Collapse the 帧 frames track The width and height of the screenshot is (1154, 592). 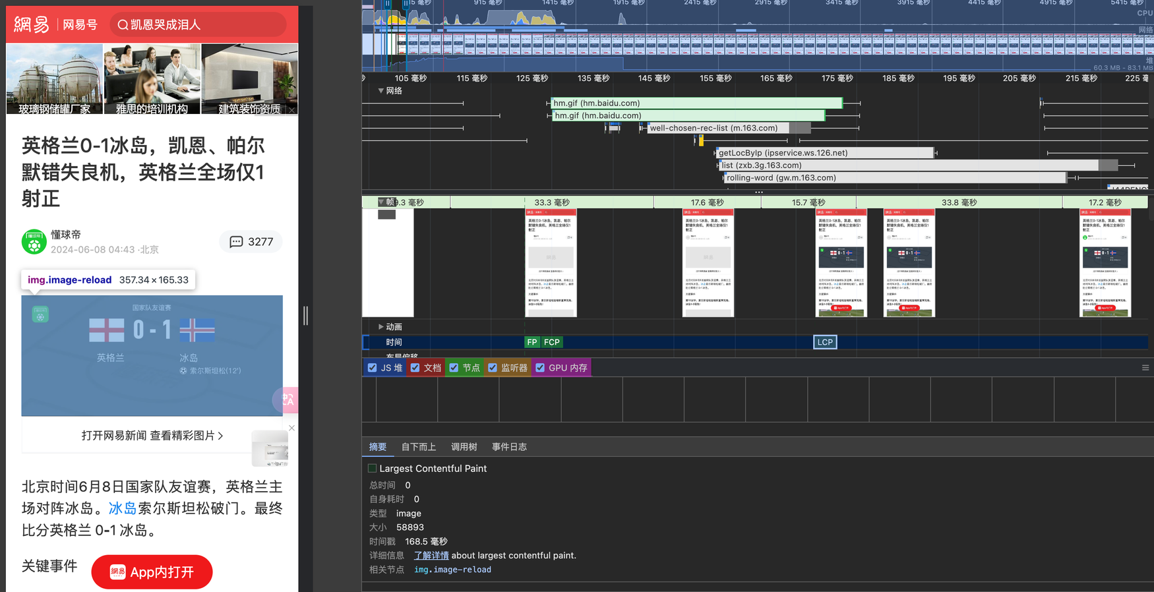tap(381, 202)
